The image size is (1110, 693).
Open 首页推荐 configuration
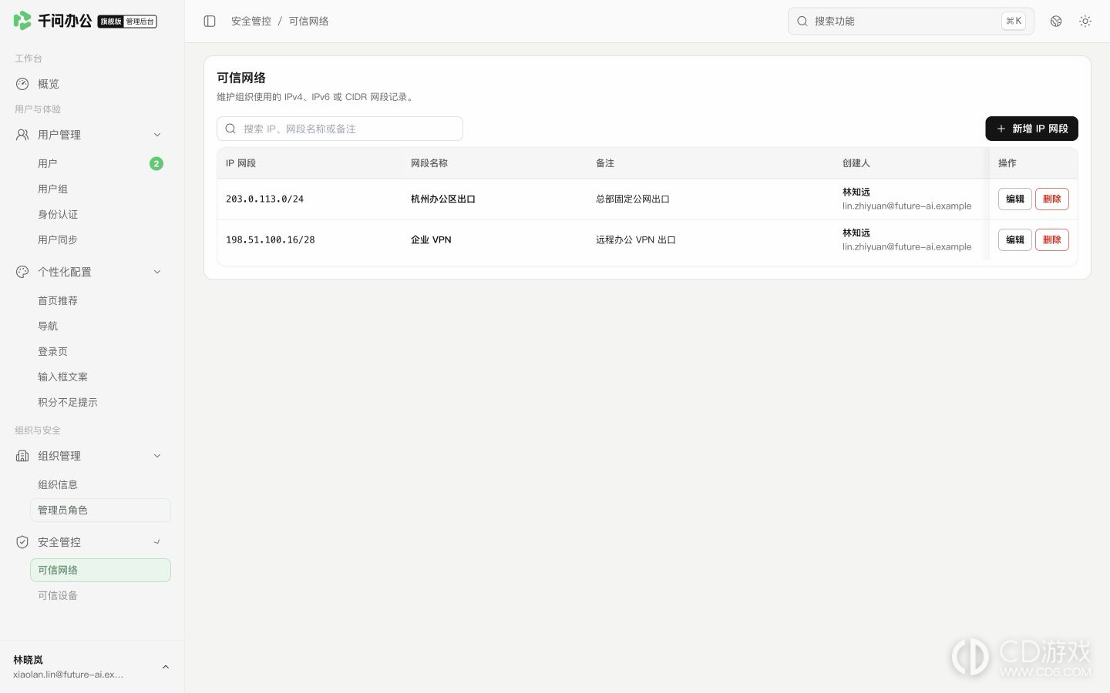pos(100,300)
